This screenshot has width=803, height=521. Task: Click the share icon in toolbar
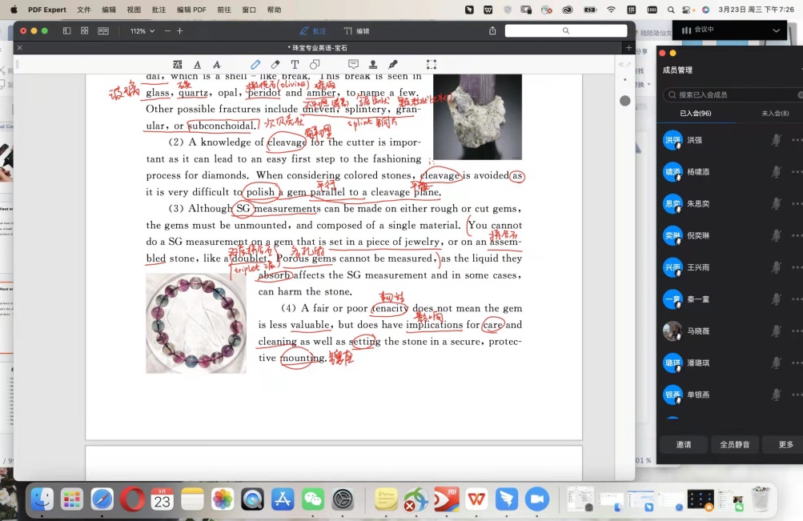coord(492,30)
